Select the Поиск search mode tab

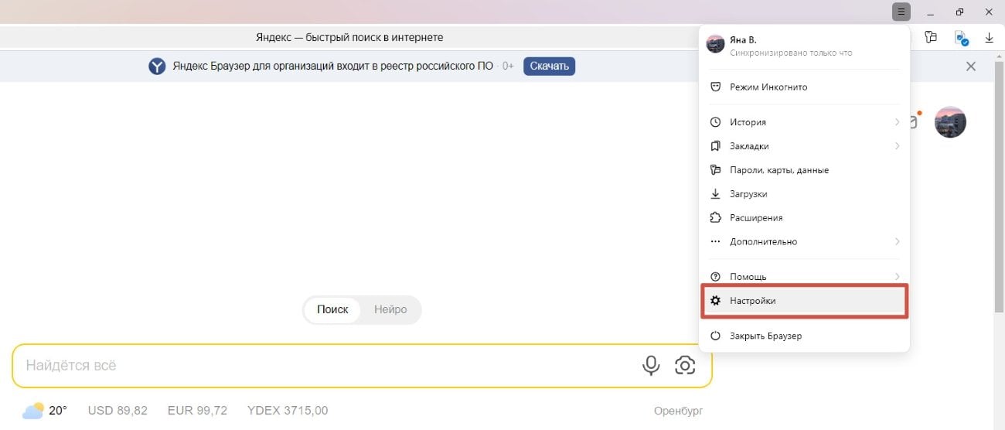332,309
